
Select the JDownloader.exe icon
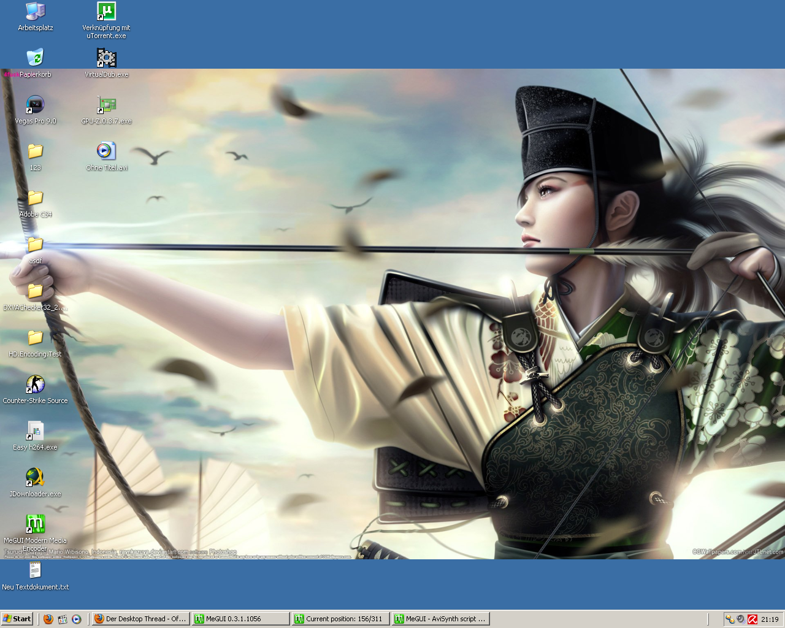pos(35,478)
